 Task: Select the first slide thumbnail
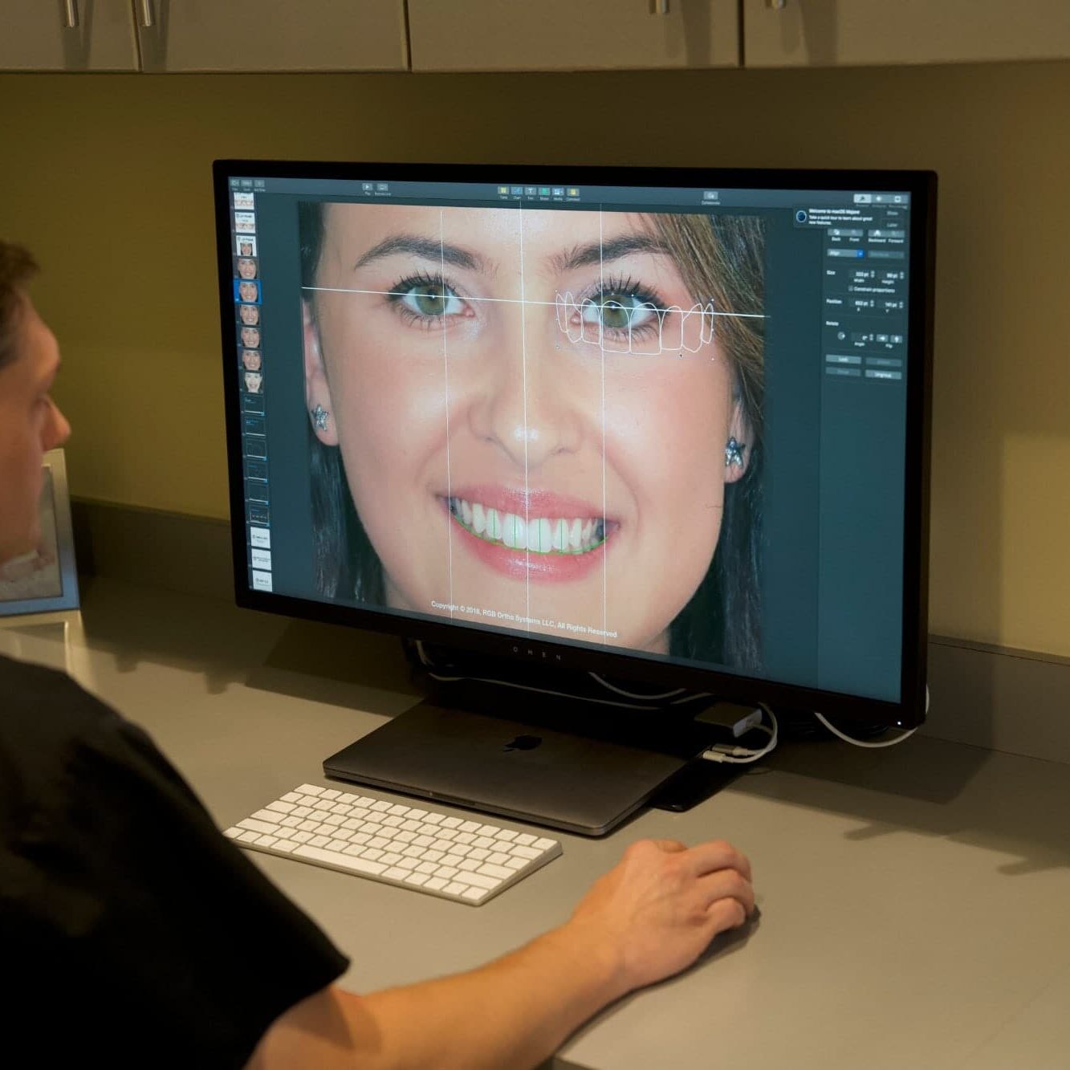click(x=244, y=201)
